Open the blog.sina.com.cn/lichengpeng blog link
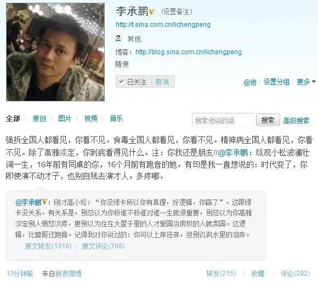This screenshot has width=318, height=285. pos(189,52)
